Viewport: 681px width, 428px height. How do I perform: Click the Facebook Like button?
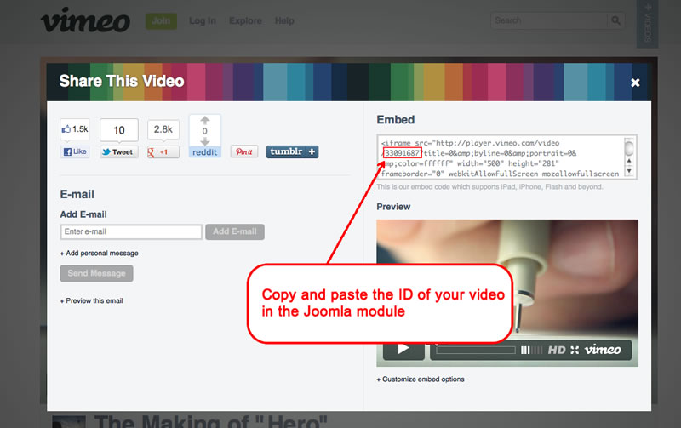(x=75, y=151)
